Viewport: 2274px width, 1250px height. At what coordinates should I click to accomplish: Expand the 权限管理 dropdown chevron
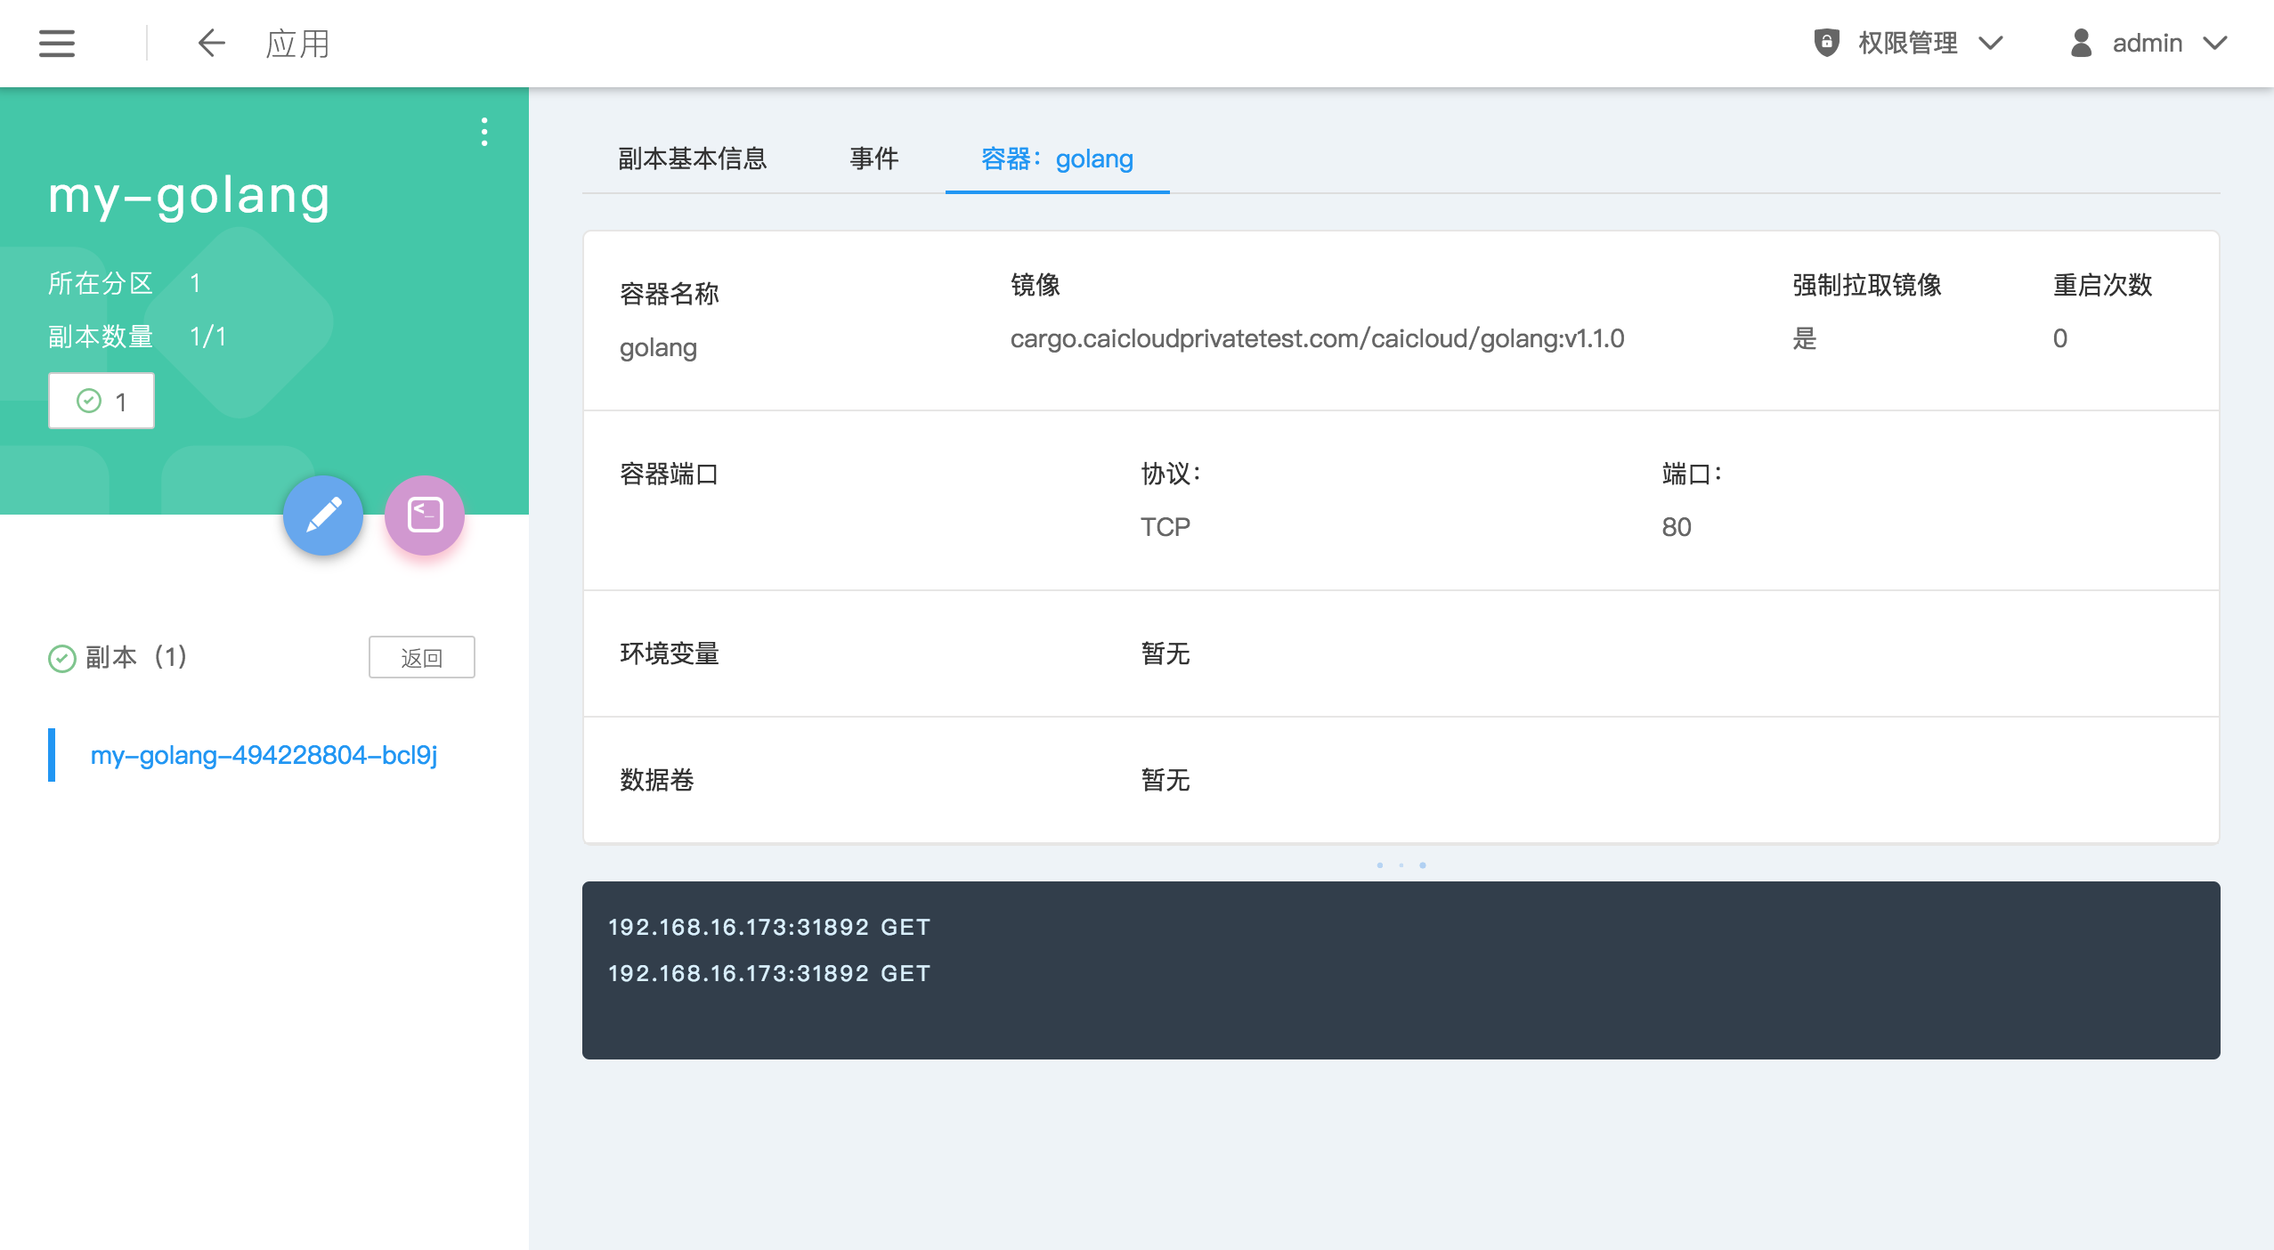pos(1991,43)
